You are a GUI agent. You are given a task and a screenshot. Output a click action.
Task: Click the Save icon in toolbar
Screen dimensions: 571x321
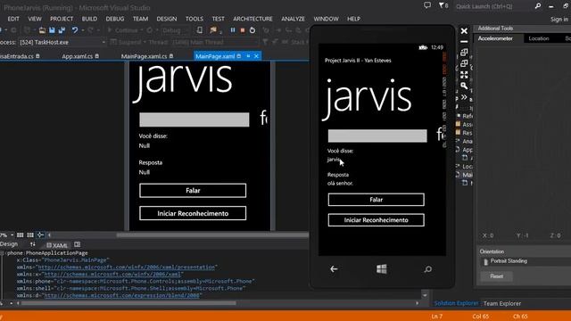click(x=52, y=30)
